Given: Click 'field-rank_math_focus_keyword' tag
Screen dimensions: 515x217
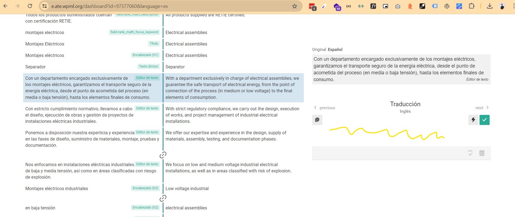Looking at the screenshot, I should [134, 32].
